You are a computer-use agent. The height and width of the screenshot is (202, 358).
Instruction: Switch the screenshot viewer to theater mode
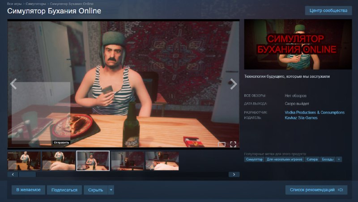222,144
